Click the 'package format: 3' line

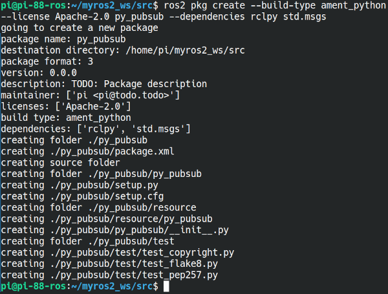pos(47,61)
